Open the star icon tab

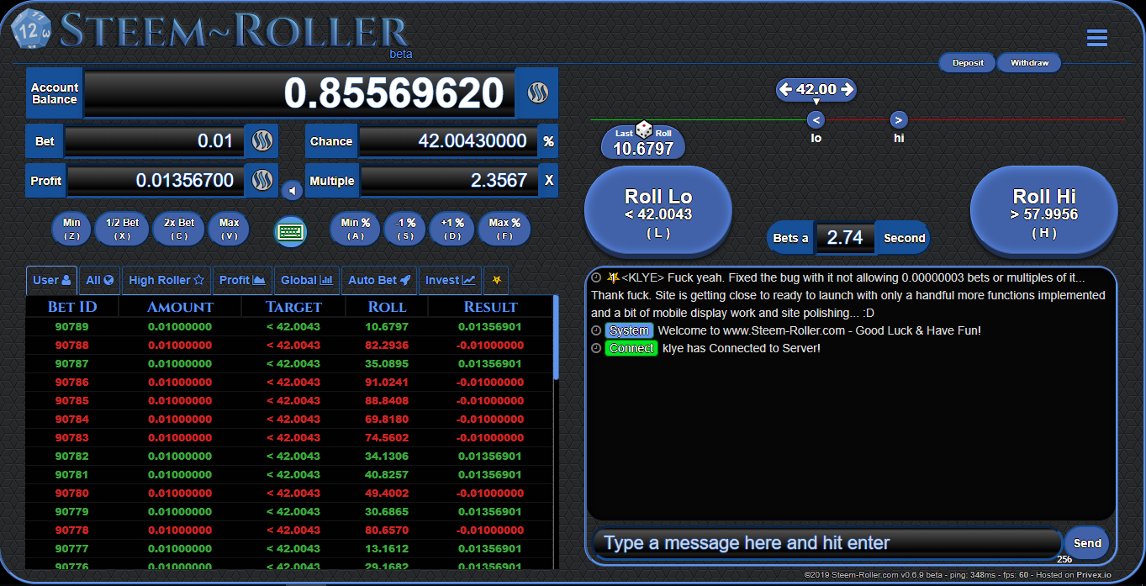pos(496,280)
